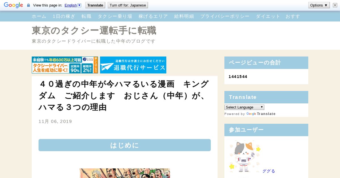Open the プライバシーポリシー nav item

(225, 16)
